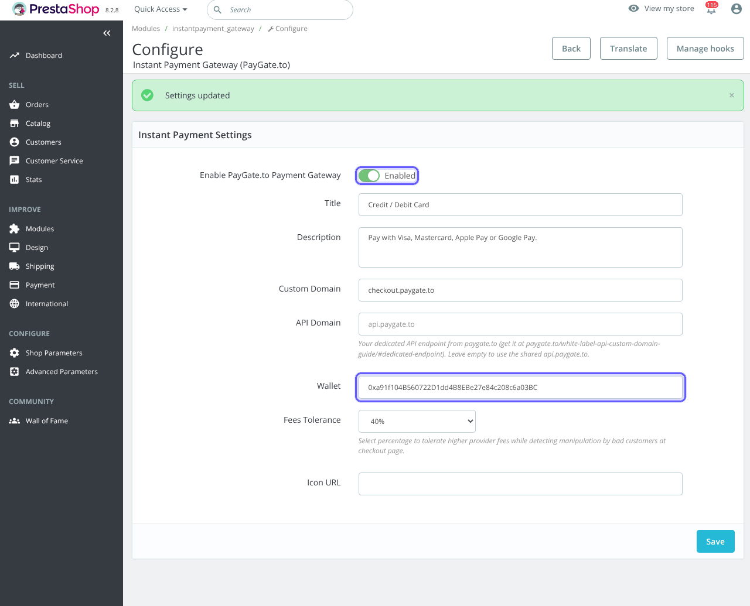Click the International globe icon
This screenshot has height=606, width=750.
15,304
